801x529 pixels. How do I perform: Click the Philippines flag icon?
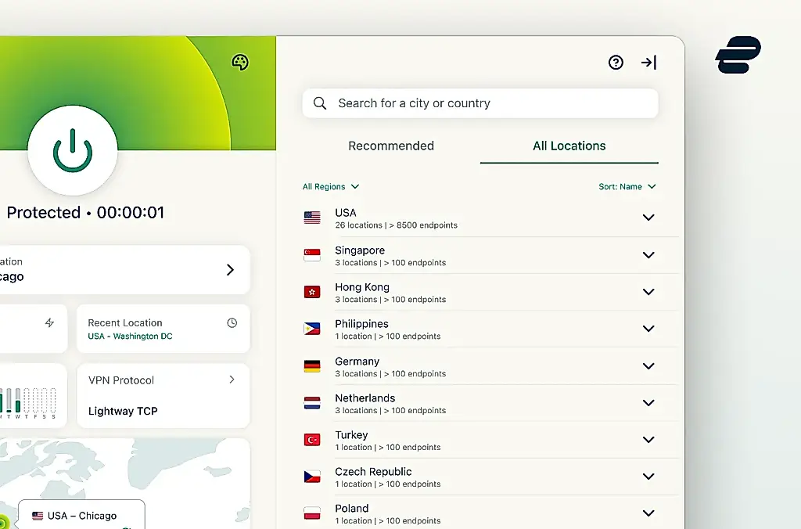pyautogui.click(x=312, y=329)
